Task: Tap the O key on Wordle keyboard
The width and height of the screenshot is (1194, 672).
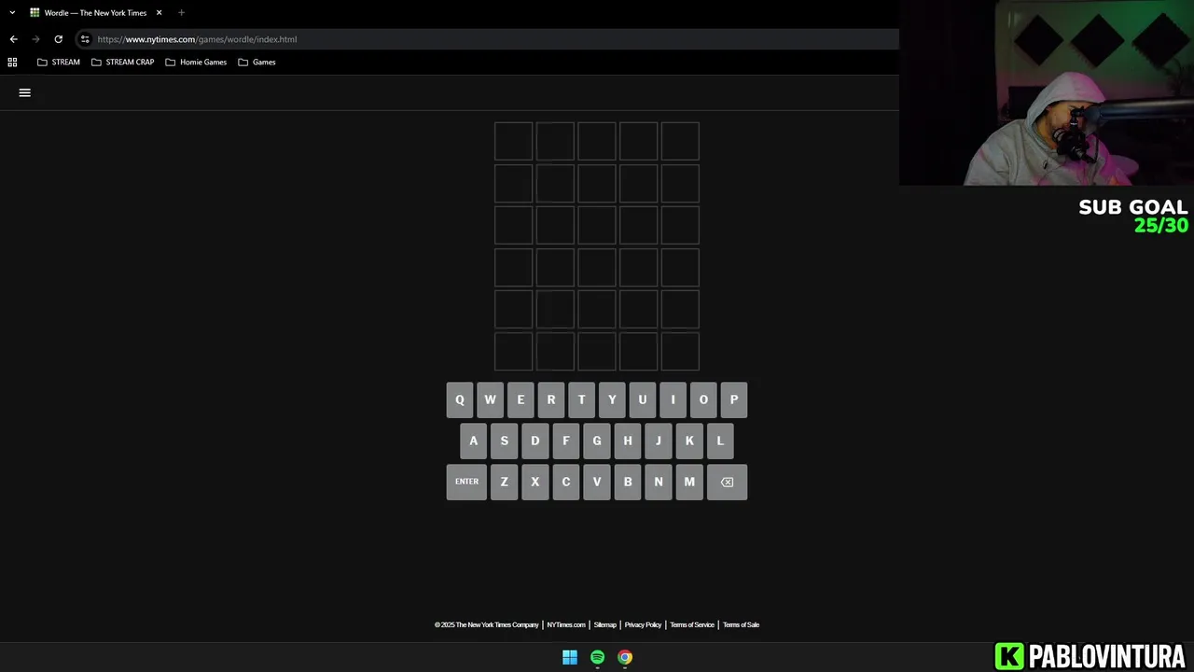Action: click(703, 399)
